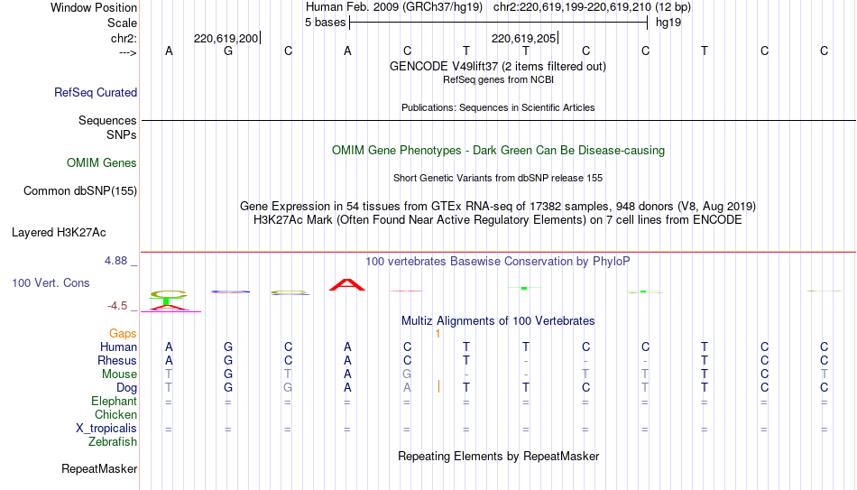Click the Sequences SNPs track label
Viewport: 857px width, 490px height.
[x=107, y=127]
